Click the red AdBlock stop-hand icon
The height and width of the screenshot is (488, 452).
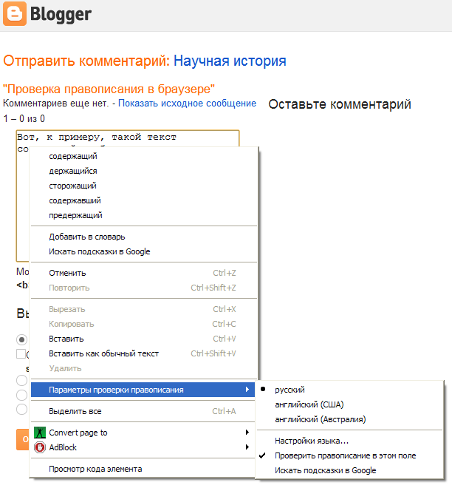tap(39, 447)
